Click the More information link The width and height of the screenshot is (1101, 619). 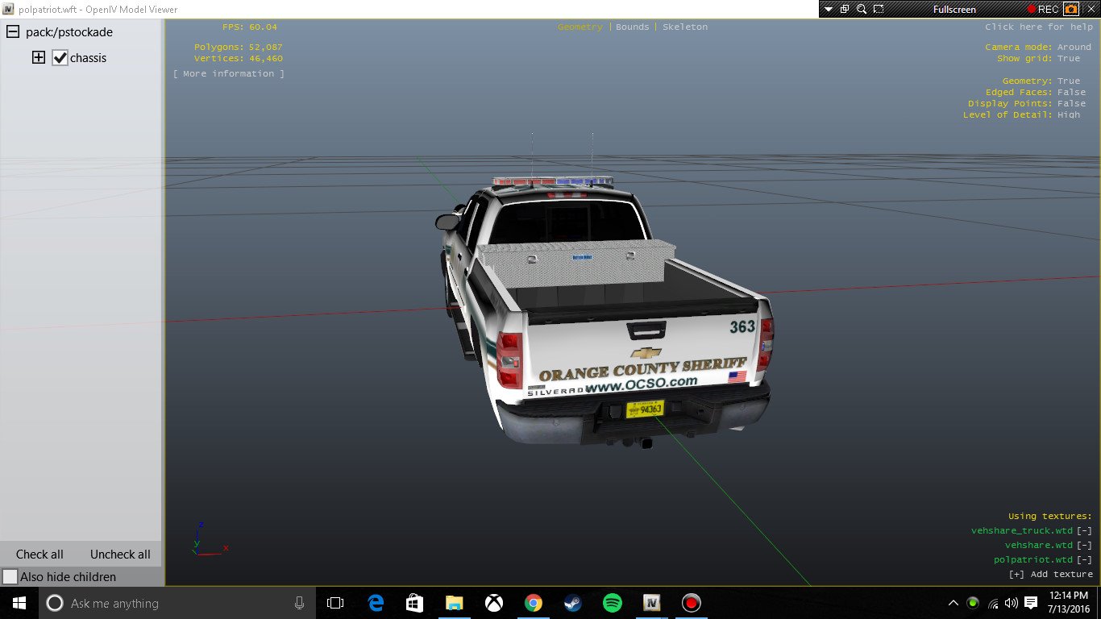[229, 73]
